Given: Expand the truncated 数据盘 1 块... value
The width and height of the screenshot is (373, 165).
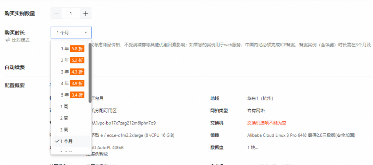Looking at the screenshot, I should (x=252, y=148).
